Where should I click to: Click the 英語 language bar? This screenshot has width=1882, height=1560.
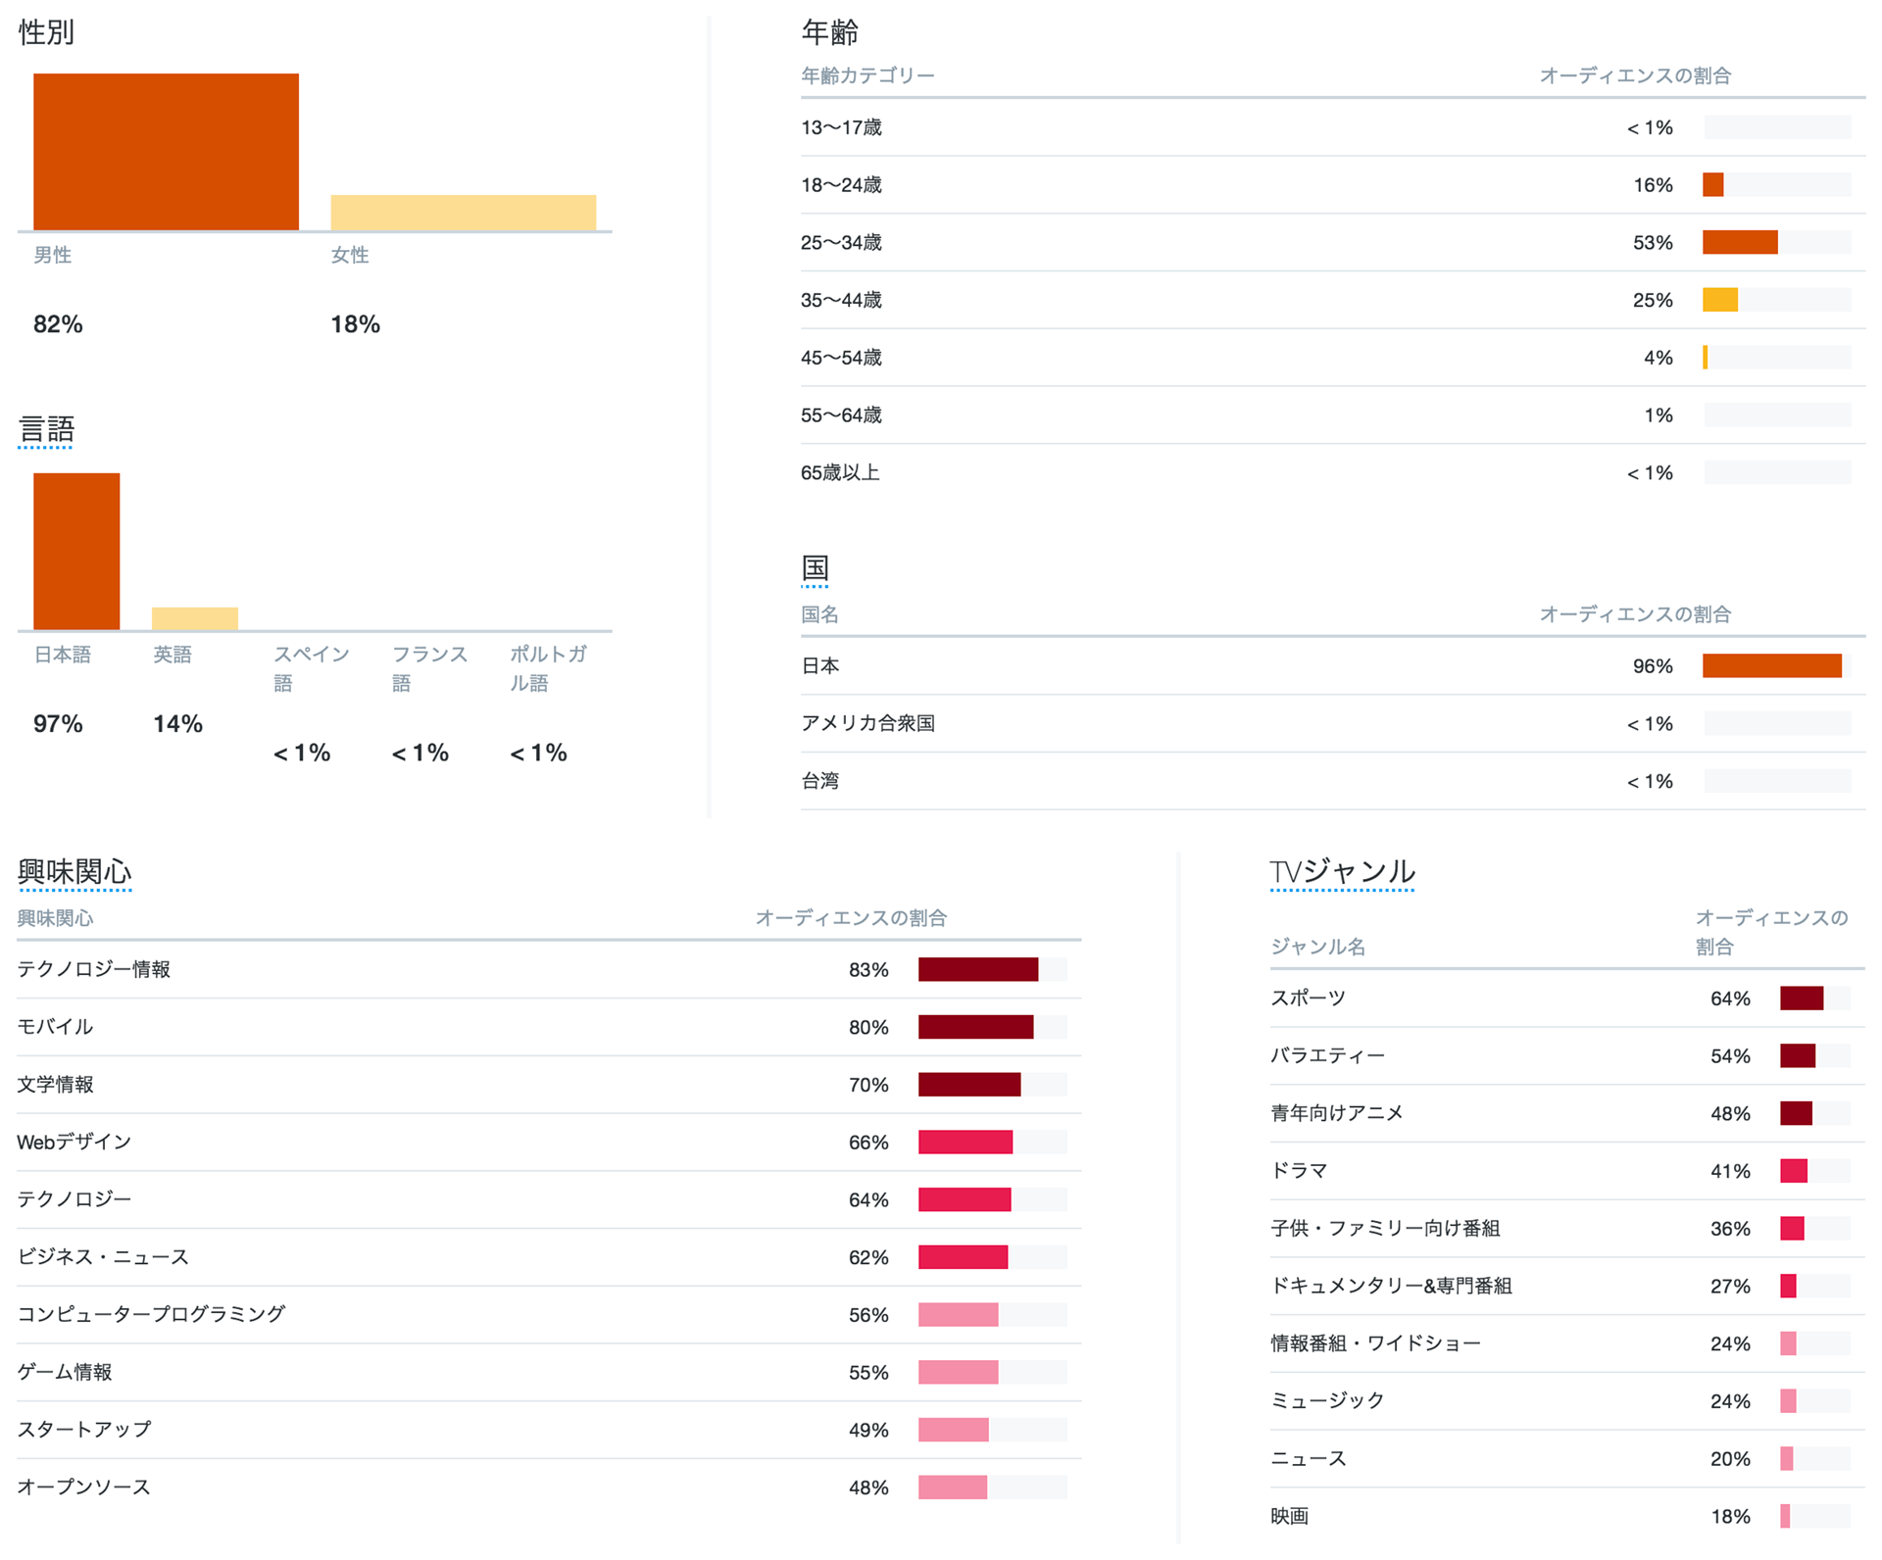tap(194, 618)
